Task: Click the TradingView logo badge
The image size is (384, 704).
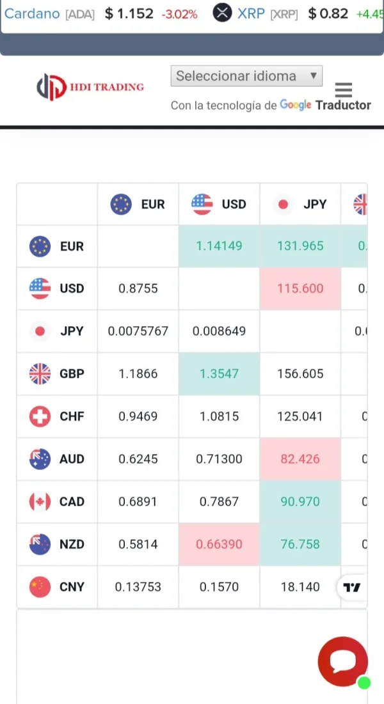Action: (351, 588)
